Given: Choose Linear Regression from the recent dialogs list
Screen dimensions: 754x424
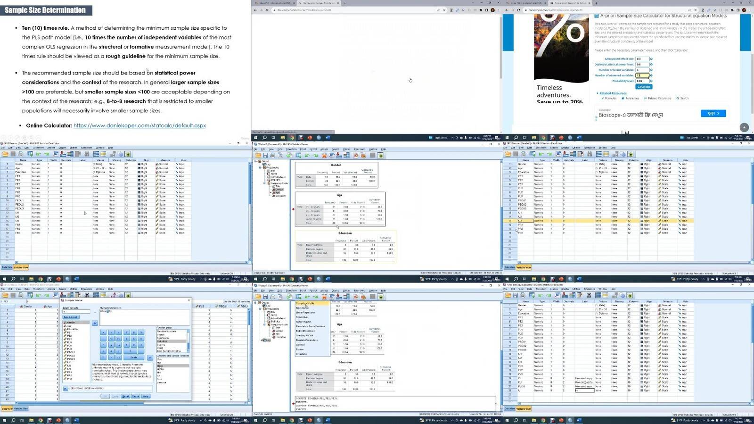Looking at the screenshot, I should pos(311,312).
